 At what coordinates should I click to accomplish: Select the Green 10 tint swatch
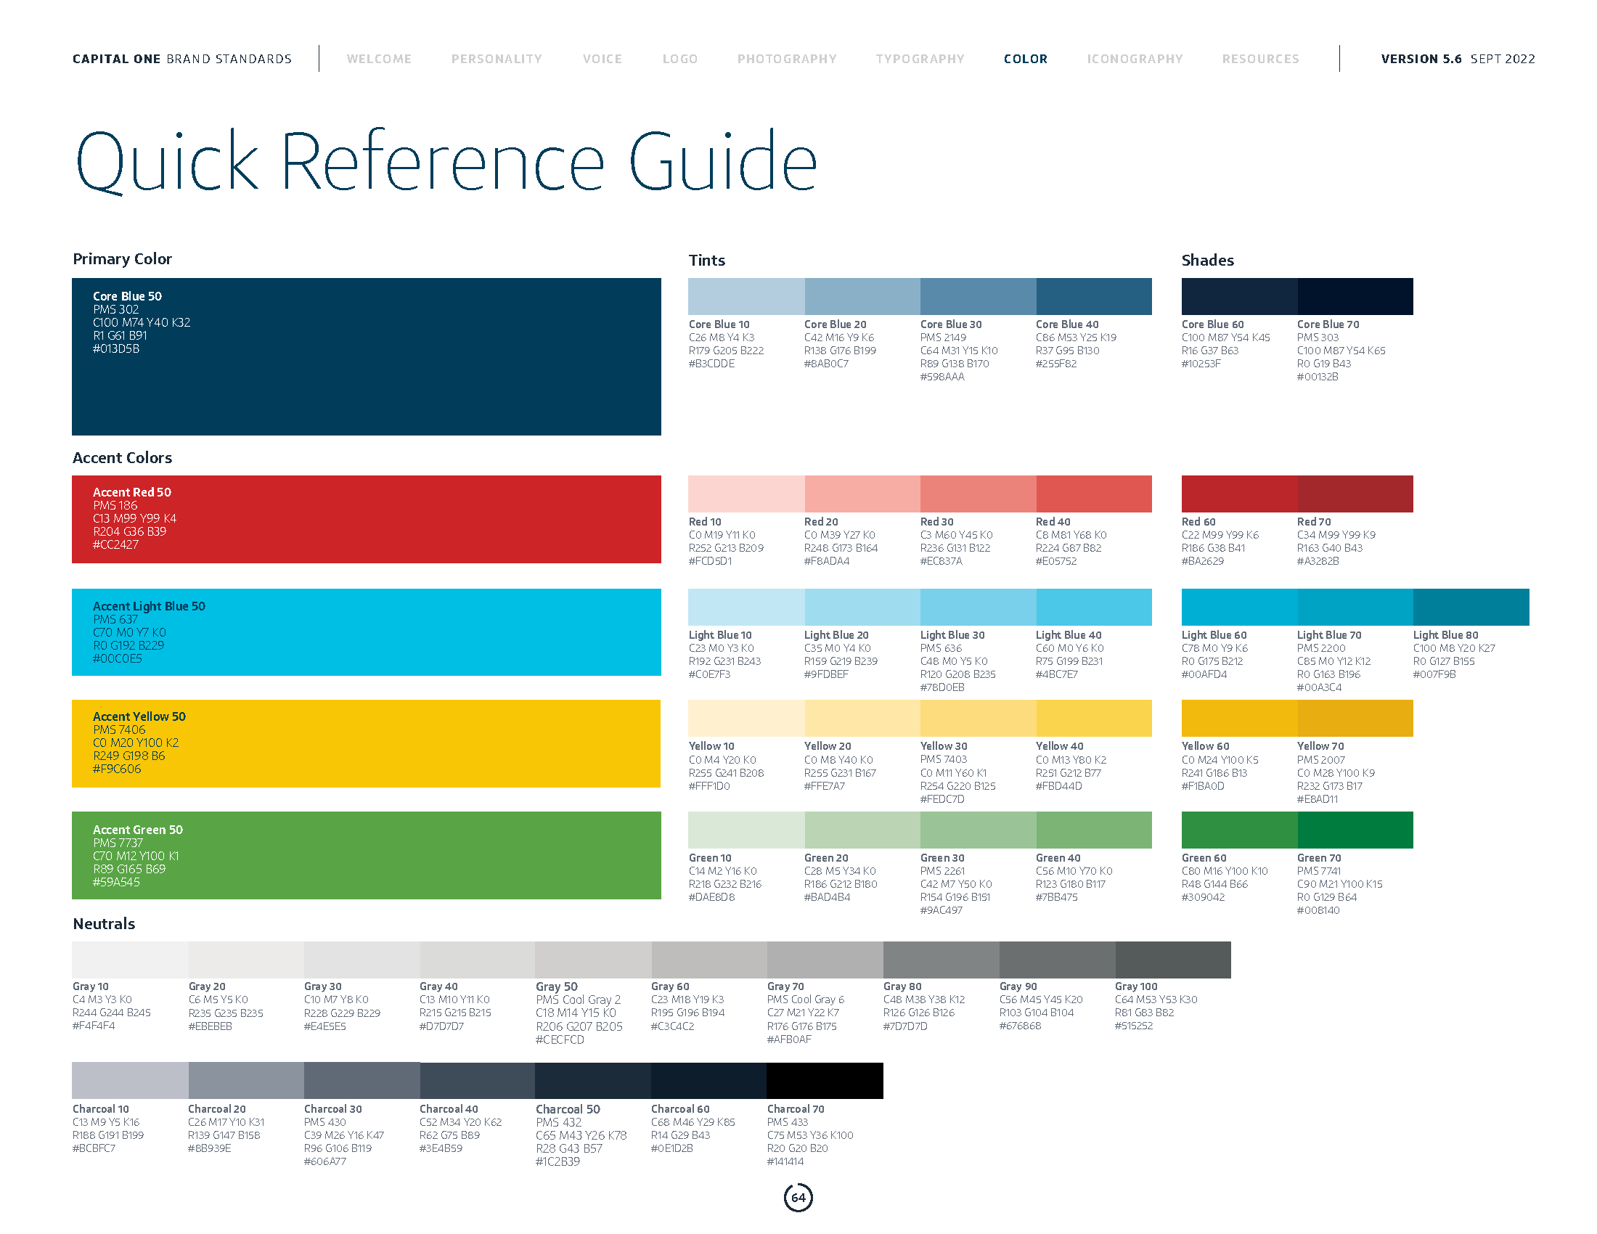[746, 830]
